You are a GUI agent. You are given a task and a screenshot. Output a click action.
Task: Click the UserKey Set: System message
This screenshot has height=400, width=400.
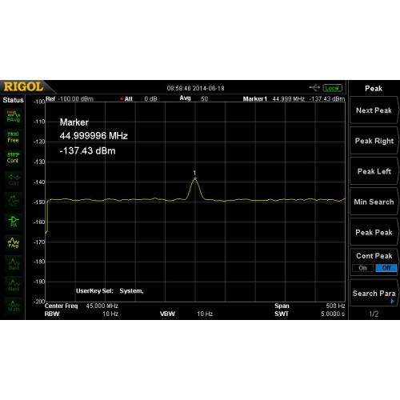pos(110,291)
